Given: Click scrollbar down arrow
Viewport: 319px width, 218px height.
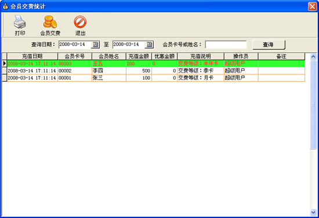Looking at the screenshot, I should (313, 212).
